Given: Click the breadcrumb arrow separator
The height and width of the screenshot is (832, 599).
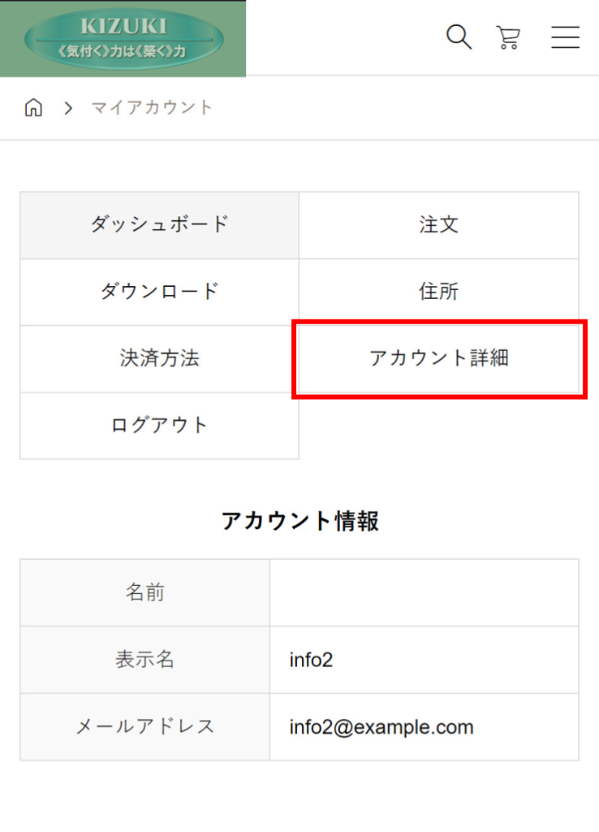Looking at the screenshot, I should pos(67,108).
